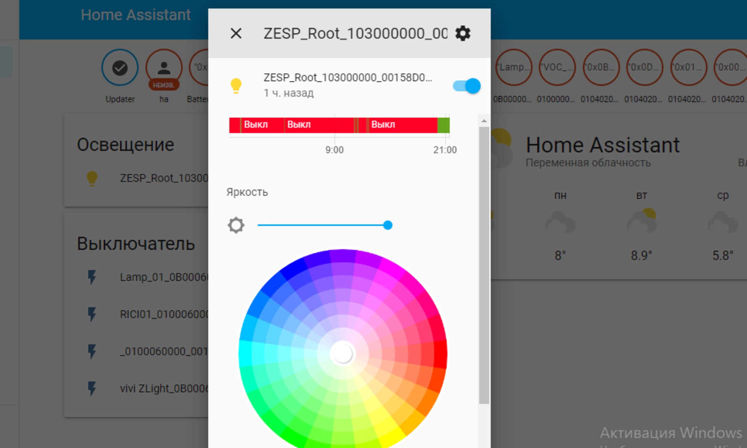Click flash icon beside _0100060000_001
The width and height of the screenshot is (747, 448).
92,351
